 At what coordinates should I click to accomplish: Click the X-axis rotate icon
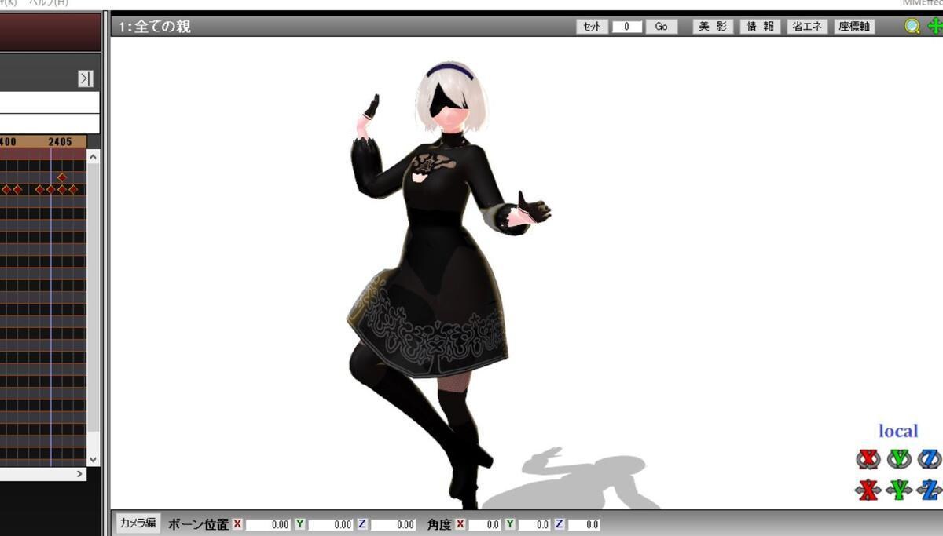(868, 458)
